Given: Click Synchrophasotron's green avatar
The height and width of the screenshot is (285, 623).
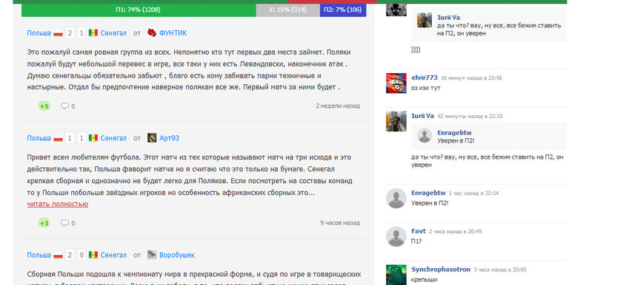Looking at the screenshot, I should (396, 275).
